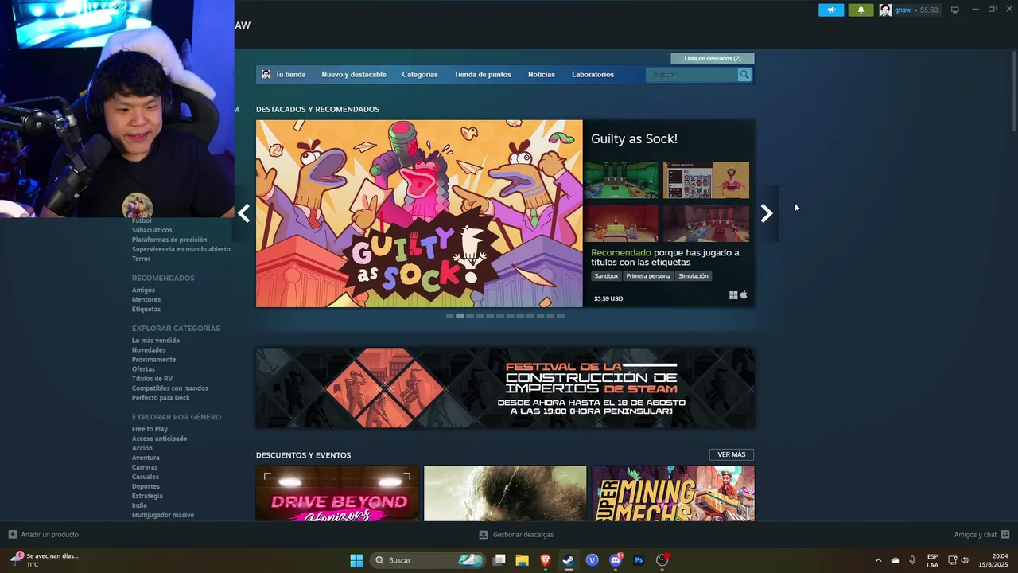Open Nuevo y destacable menu
The height and width of the screenshot is (573, 1018).
pos(354,75)
